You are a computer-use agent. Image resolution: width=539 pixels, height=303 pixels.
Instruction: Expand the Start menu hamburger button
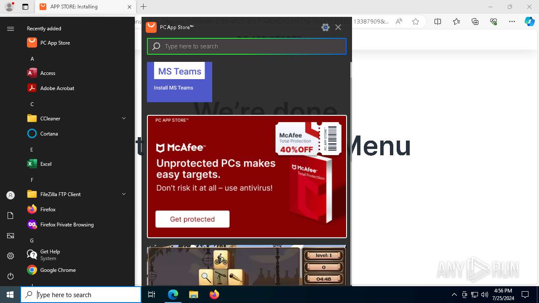pyautogui.click(x=11, y=29)
